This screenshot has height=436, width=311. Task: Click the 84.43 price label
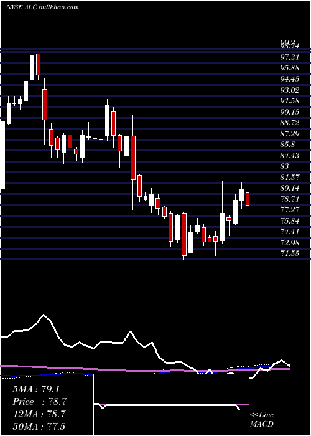[x=290, y=156]
